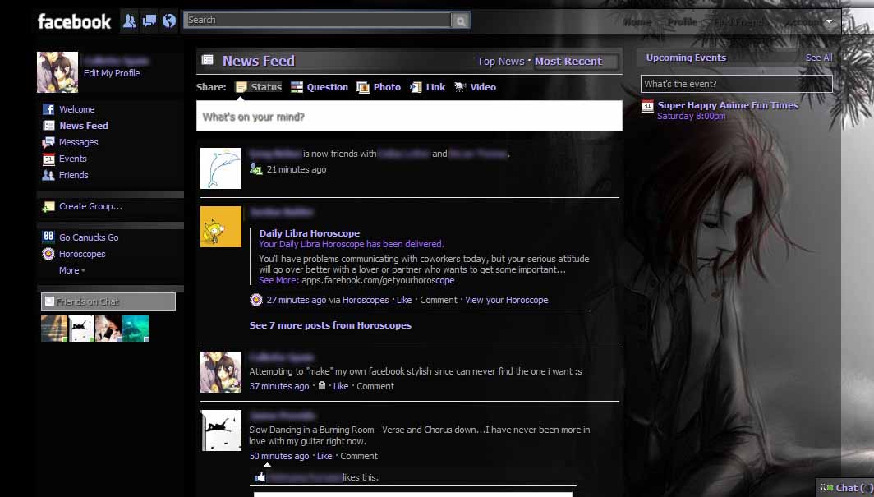Click the Video camera icon
The width and height of the screenshot is (874, 497).
click(460, 87)
